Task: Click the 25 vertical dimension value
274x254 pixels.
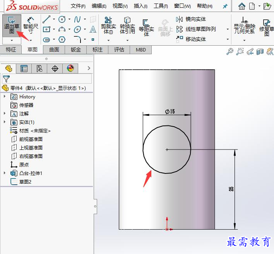Action: tap(231, 189)
